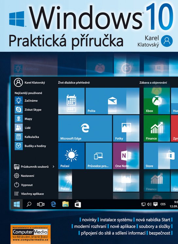Open the OneNote tile
Viewport: 178px width, 244px height.
(126, 156)
